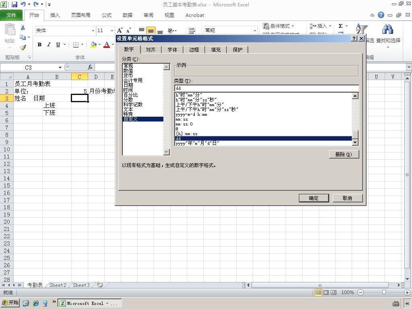The width and height of the screenshot is (412, 309).
Task: Open the font name dropdown
Action: point(93,31)
